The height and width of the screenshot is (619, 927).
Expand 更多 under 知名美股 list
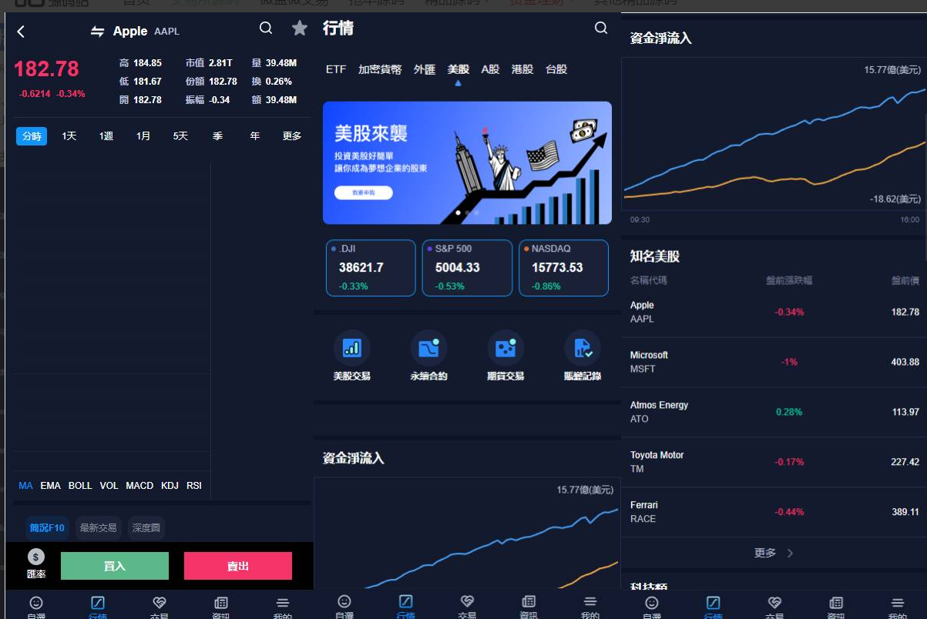[x=773, y=553]
